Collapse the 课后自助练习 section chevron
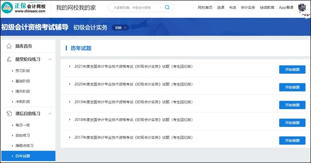 (x=50, y=114)
